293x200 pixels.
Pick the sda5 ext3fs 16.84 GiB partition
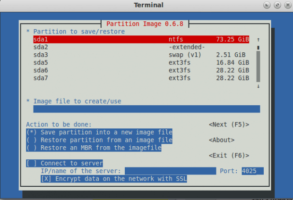[x=141, y=62]
